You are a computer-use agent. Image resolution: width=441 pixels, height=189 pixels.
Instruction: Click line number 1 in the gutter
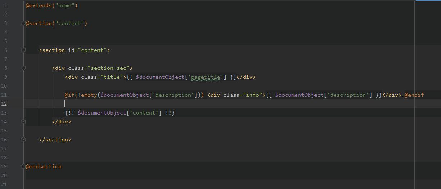[x=5, y=6]
